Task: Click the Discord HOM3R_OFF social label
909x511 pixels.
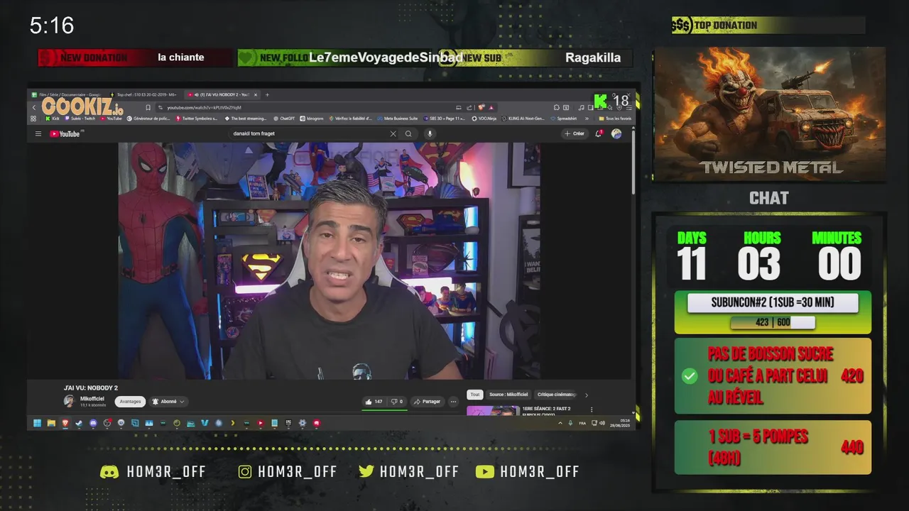Action: [153, 472]
